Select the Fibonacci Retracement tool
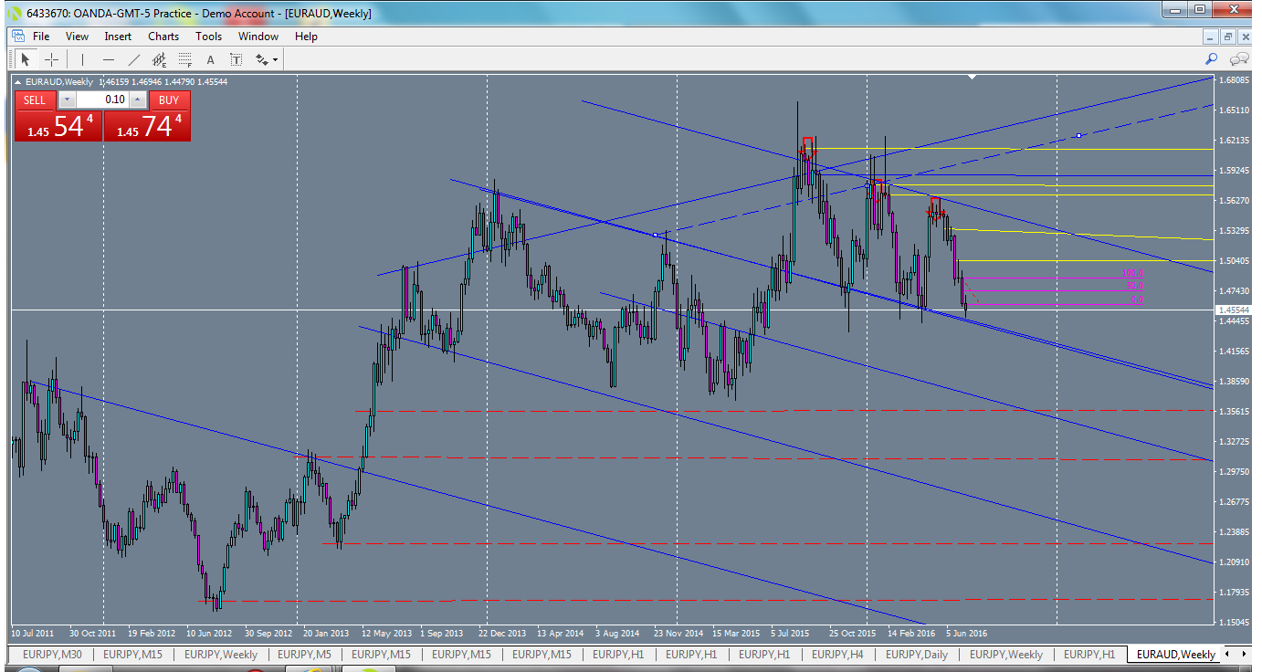 pyautogui.click(x=184, y=59)
